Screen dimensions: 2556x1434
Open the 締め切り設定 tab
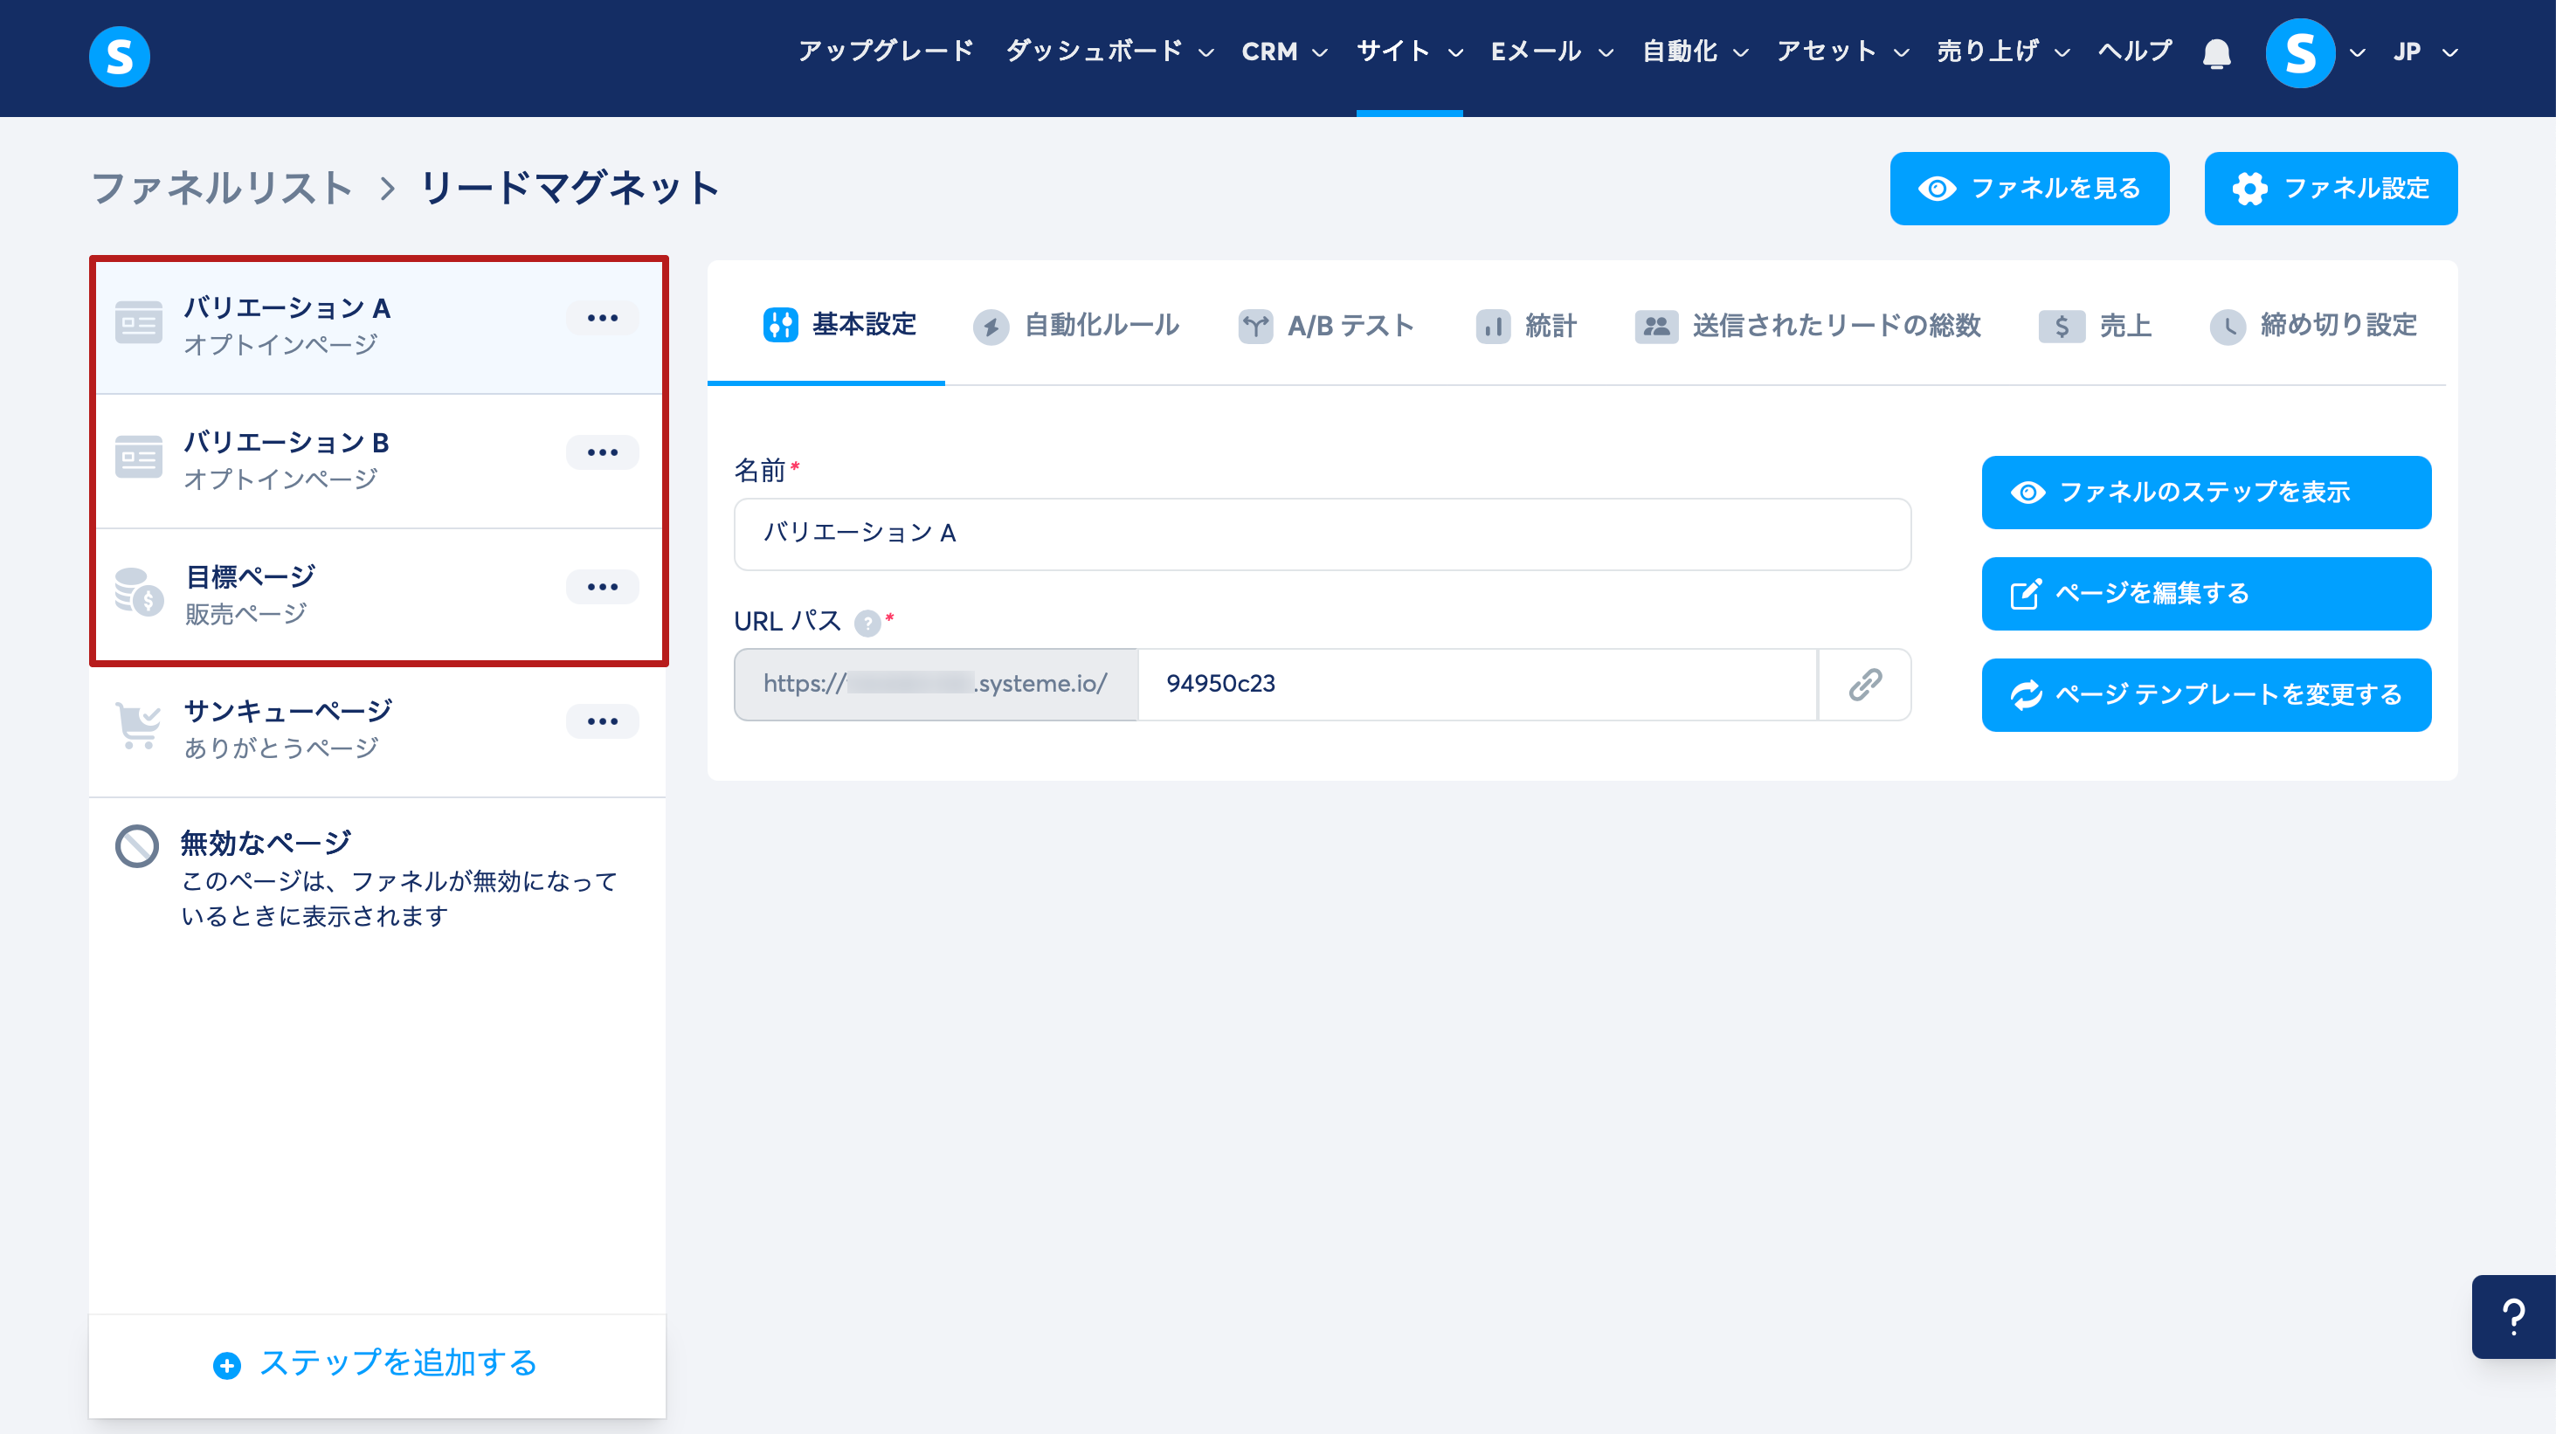tap(2313, 325)
